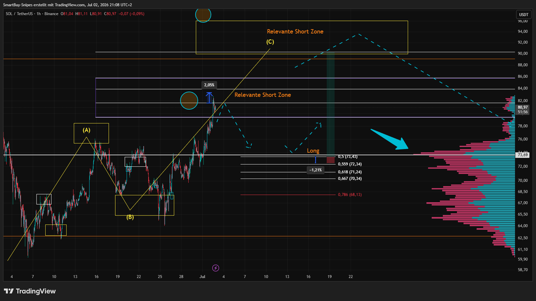
Task: Click the 28 date label on time axis
Action: tap(181, 276)
